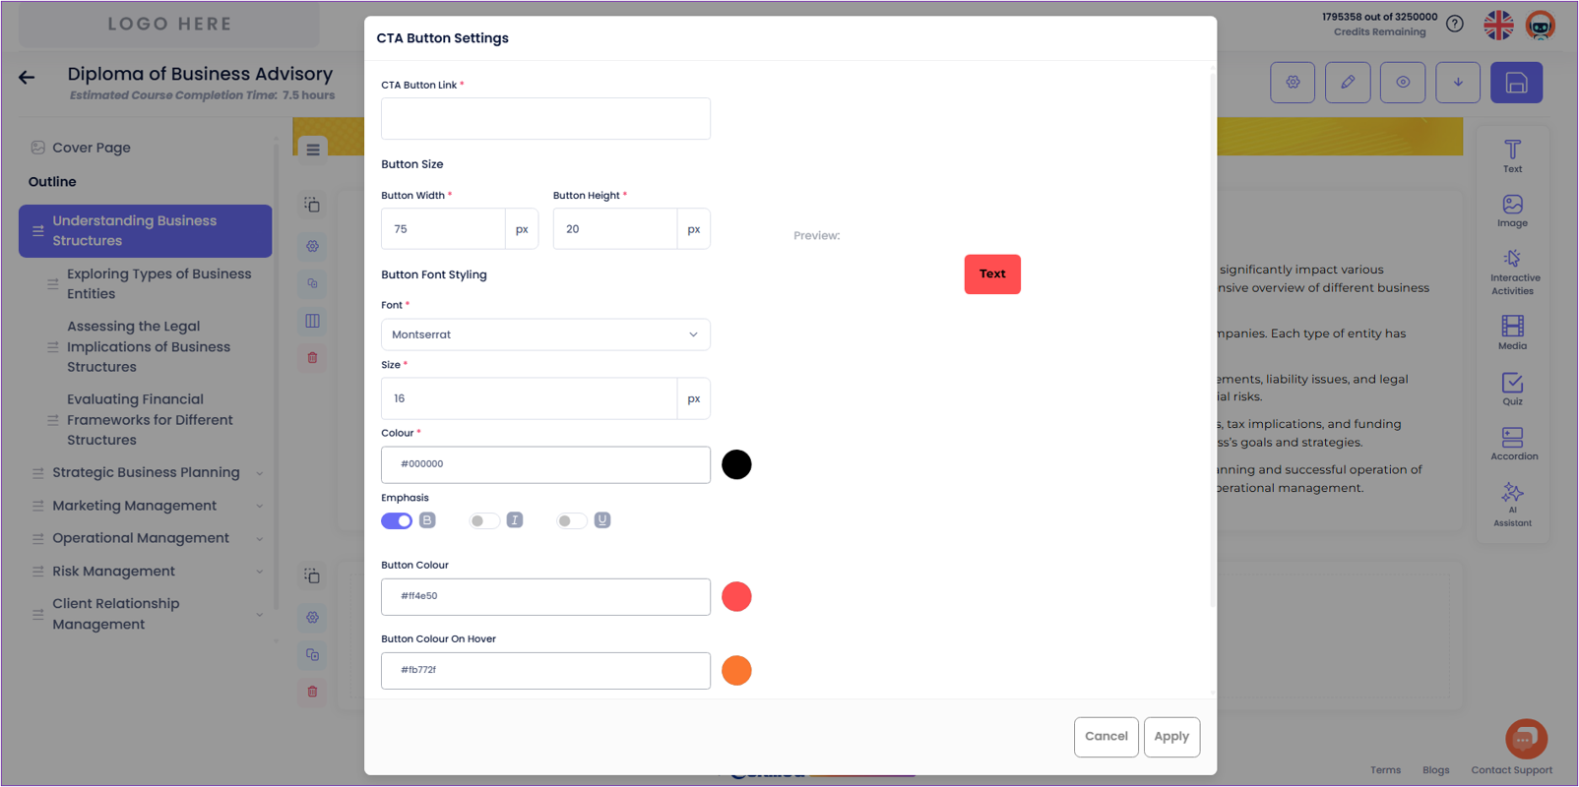Screen dimensions: 1579x787
Task: Open the red Button Colour swatch
Action: (x=736, y=596)
